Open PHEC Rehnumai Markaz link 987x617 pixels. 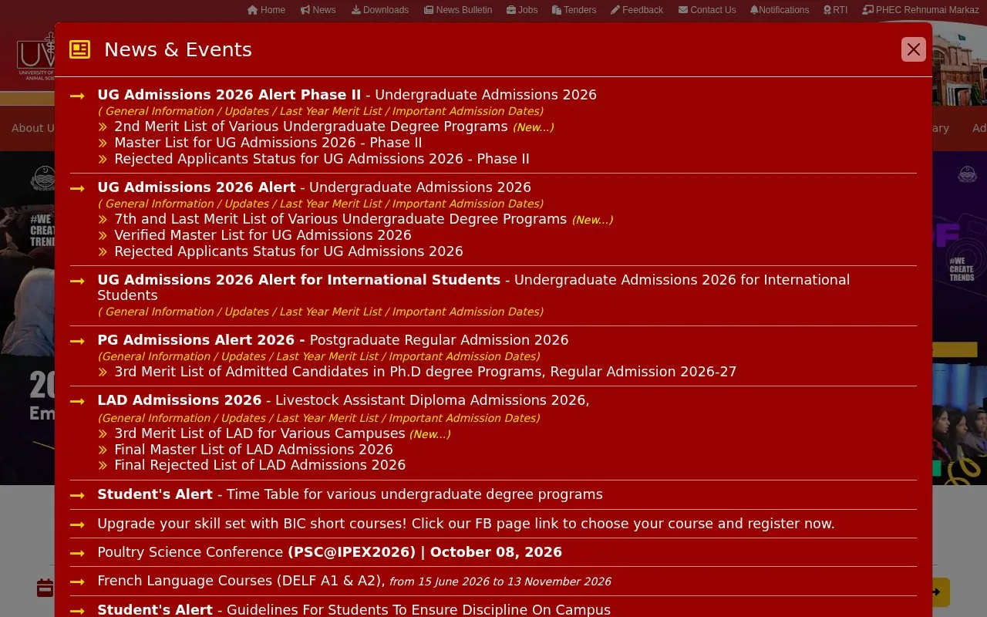click(x=922, y=10)
